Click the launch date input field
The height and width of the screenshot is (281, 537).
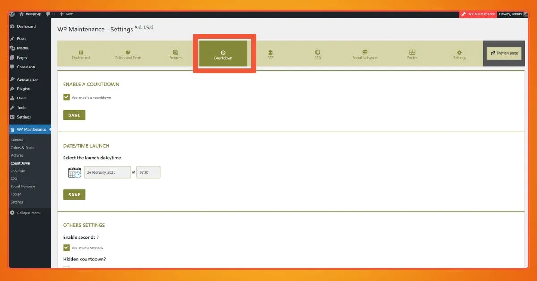pyautogui.click(x=107, y=173)
